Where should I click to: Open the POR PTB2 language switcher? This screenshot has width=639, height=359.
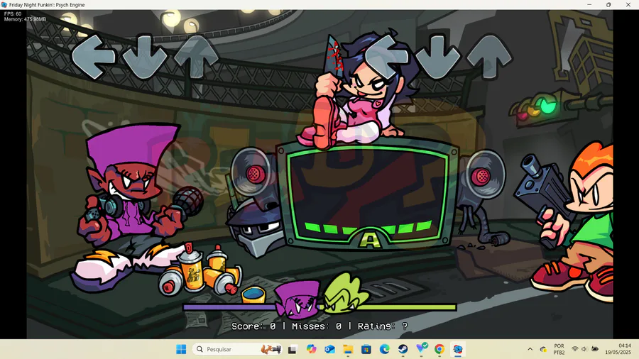559,349
